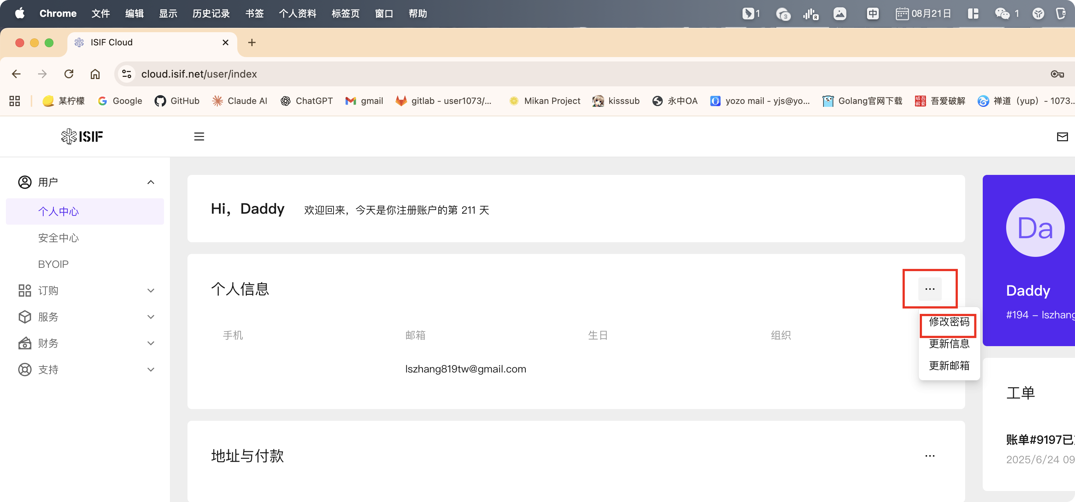The image size is (1075, 502).
Task: Click the browser forward arrow
Action: [x=42, y=74]
